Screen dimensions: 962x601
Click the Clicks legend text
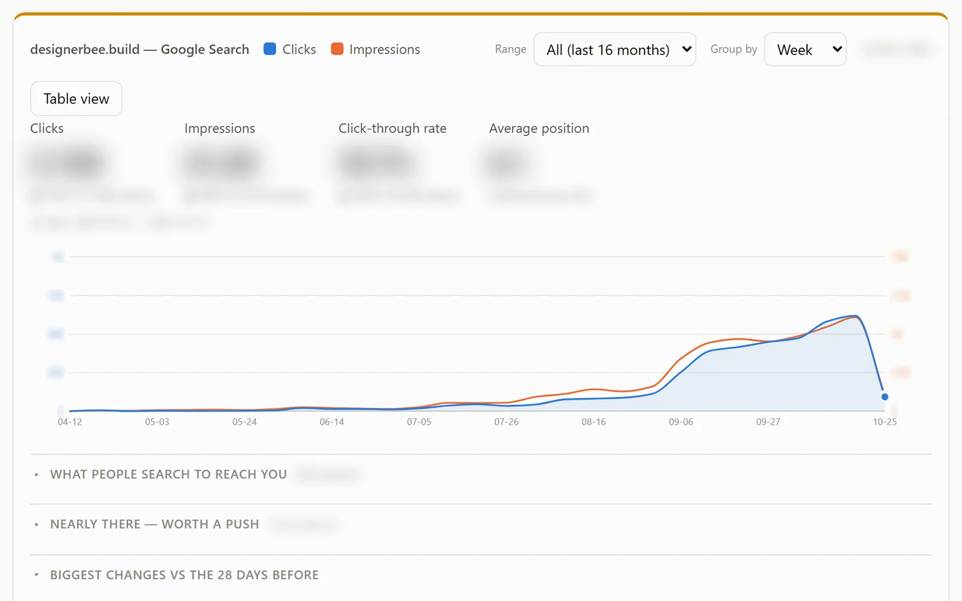[299, 49]
